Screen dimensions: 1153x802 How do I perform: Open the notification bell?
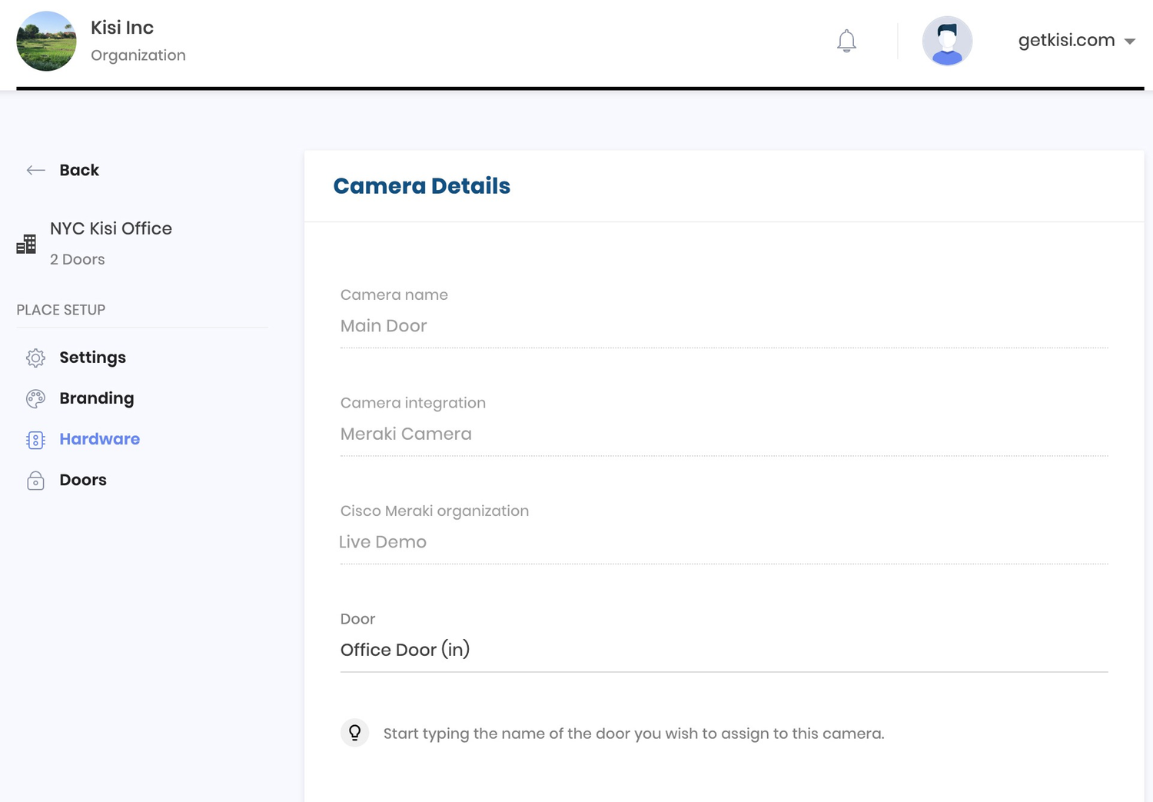pyautogui.click(x=846, y=41)
